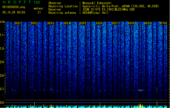Select observer name Masayuki Kobayashi
Screen dimensions: 170x108
click(x=97, y=3)
